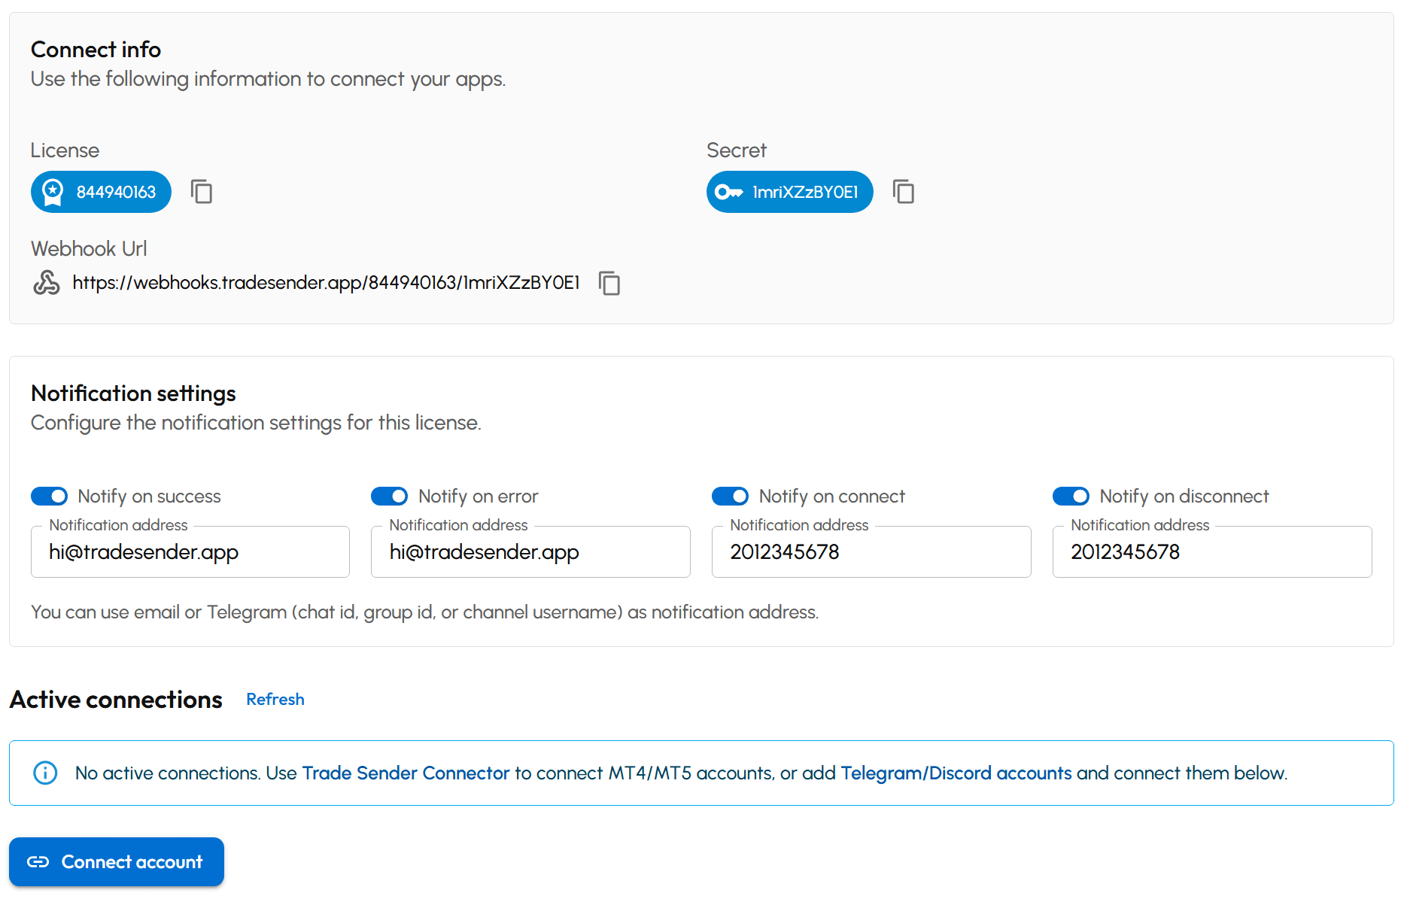Click the info icon in connections alert
Screen dimensions: 1404x899
point(45,773)
